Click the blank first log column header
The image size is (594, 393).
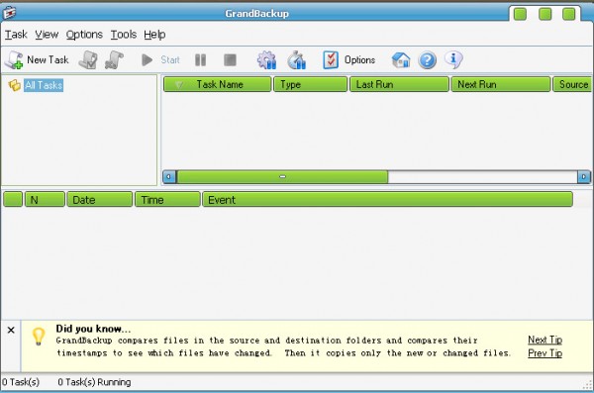13,199
